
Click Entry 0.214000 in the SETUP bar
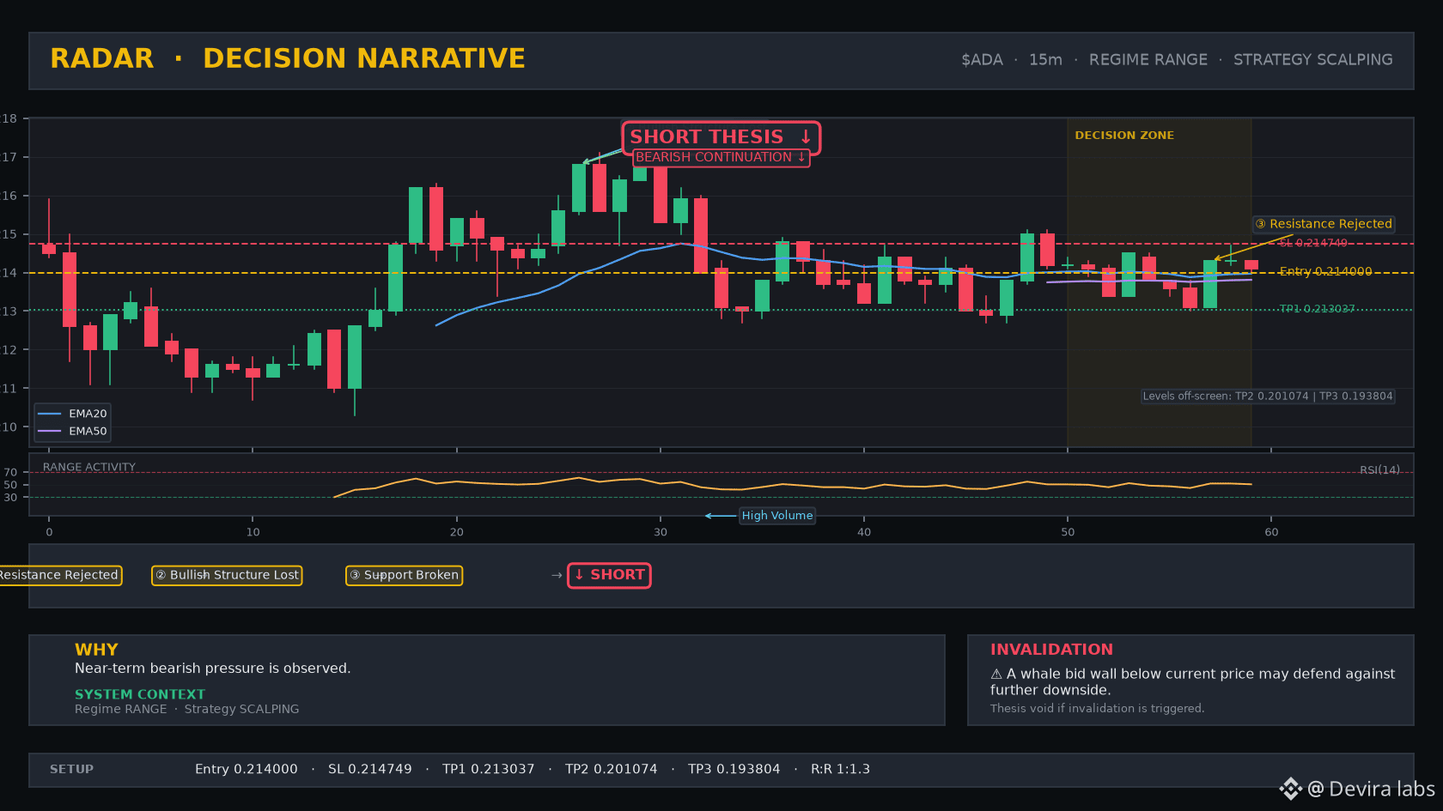click(247, 770)
